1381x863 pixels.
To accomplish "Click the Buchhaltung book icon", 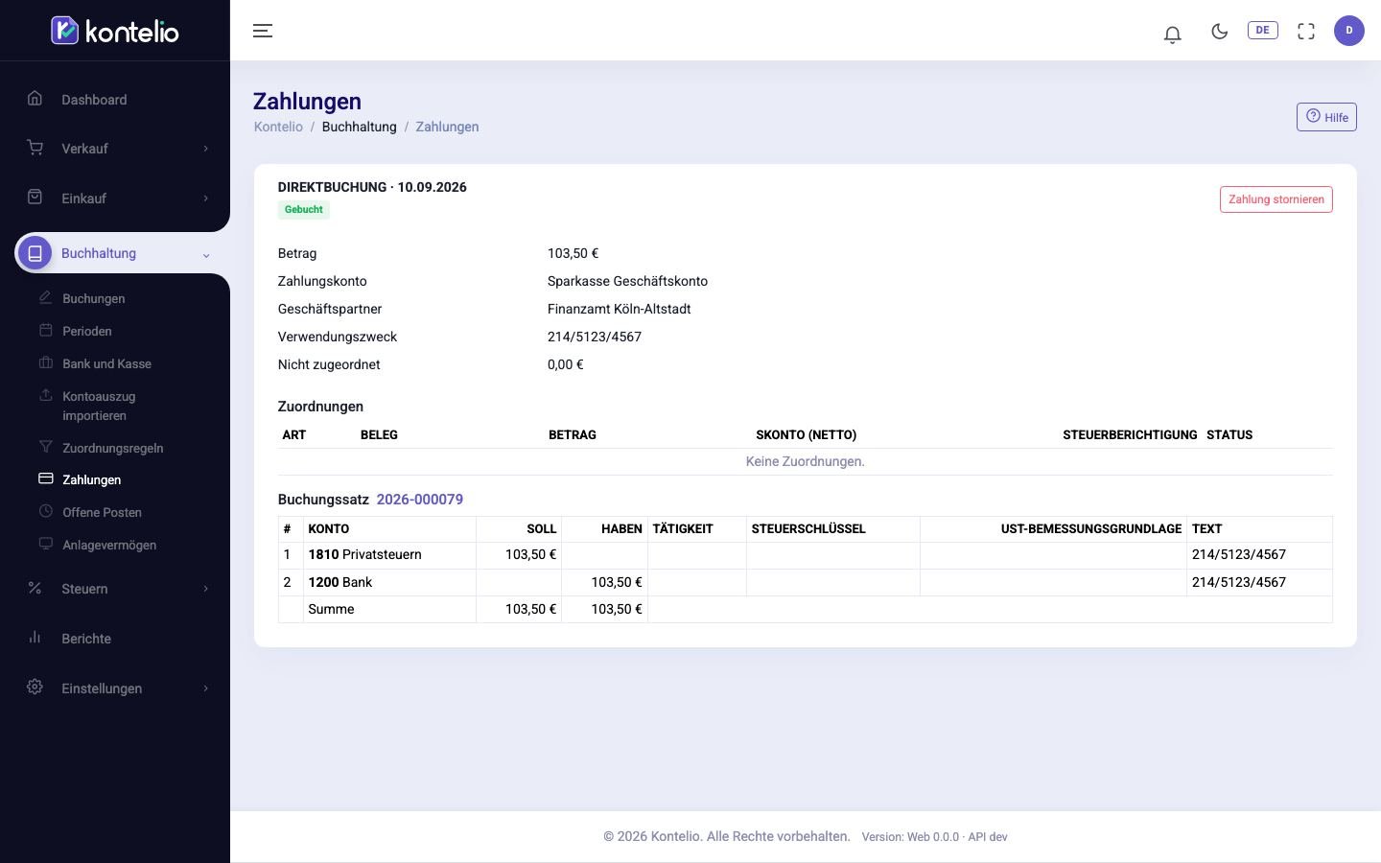I will click(35, 253).
